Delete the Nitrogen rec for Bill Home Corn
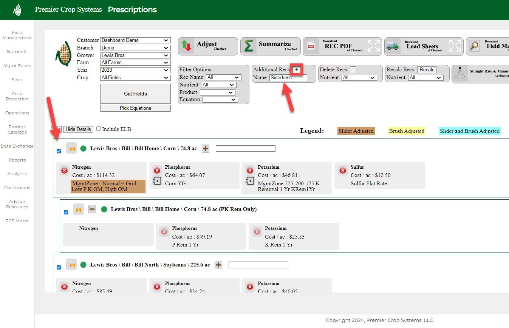Screen dimensions: 509x328 click(x=64, y=171)
